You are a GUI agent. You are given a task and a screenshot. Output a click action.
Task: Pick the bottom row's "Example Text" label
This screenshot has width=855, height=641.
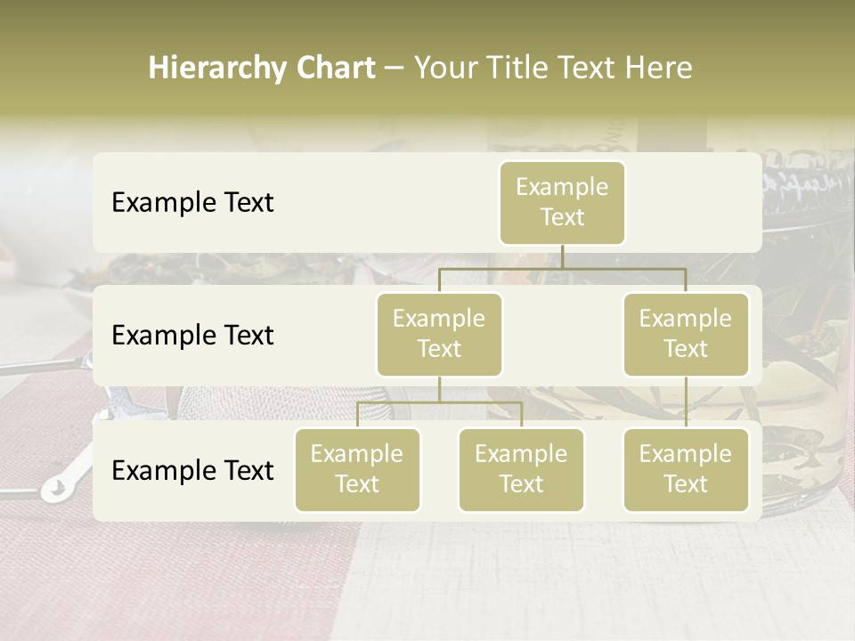(192, 471)
